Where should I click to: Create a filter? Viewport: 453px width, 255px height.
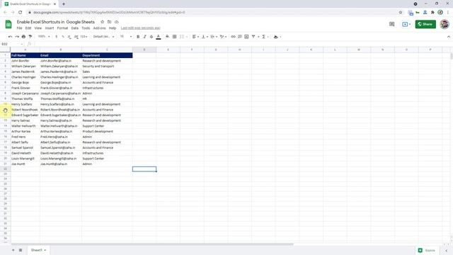pos(253,37)
